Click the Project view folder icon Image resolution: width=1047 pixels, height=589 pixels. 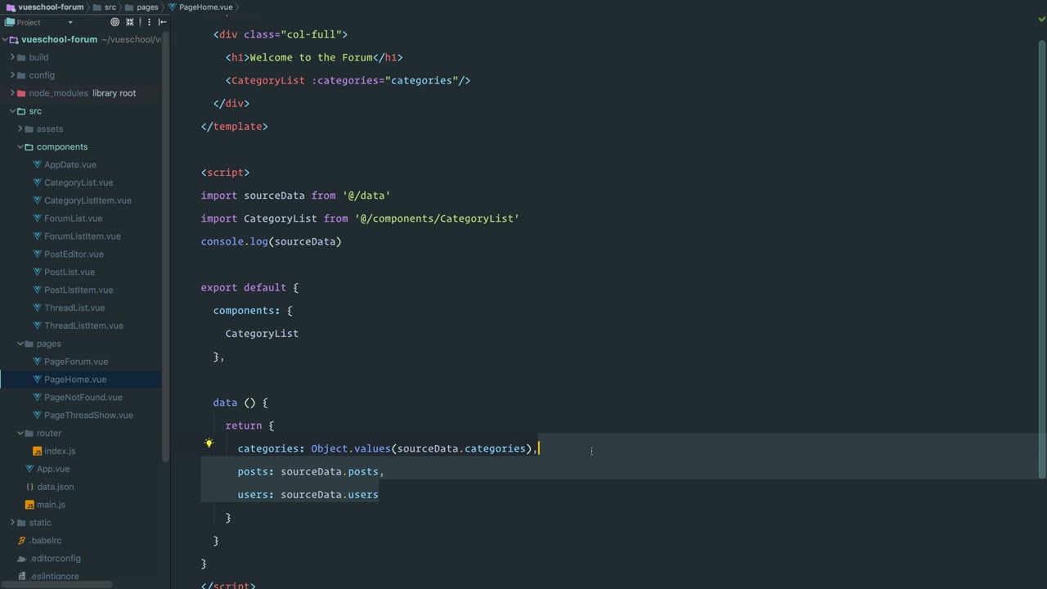coord(10,22)
